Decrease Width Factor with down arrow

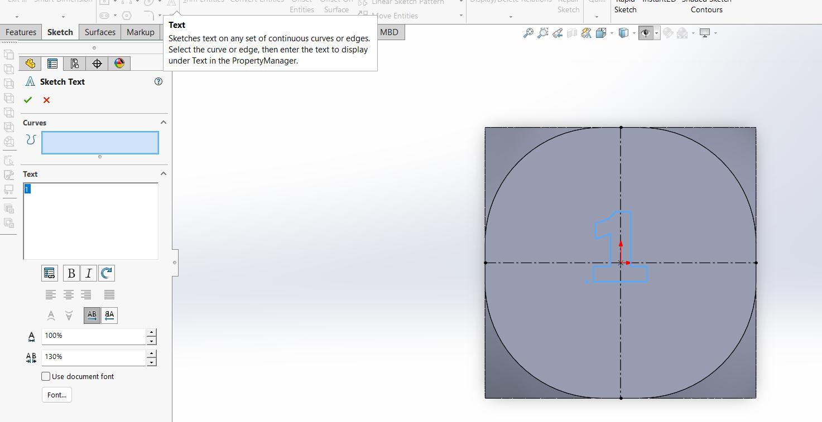pos(151,340)
